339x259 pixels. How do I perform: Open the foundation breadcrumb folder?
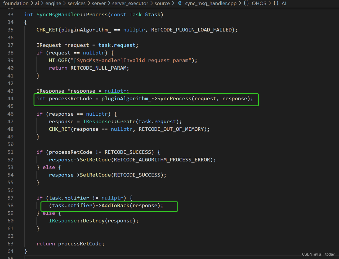(x=16, y=3)
